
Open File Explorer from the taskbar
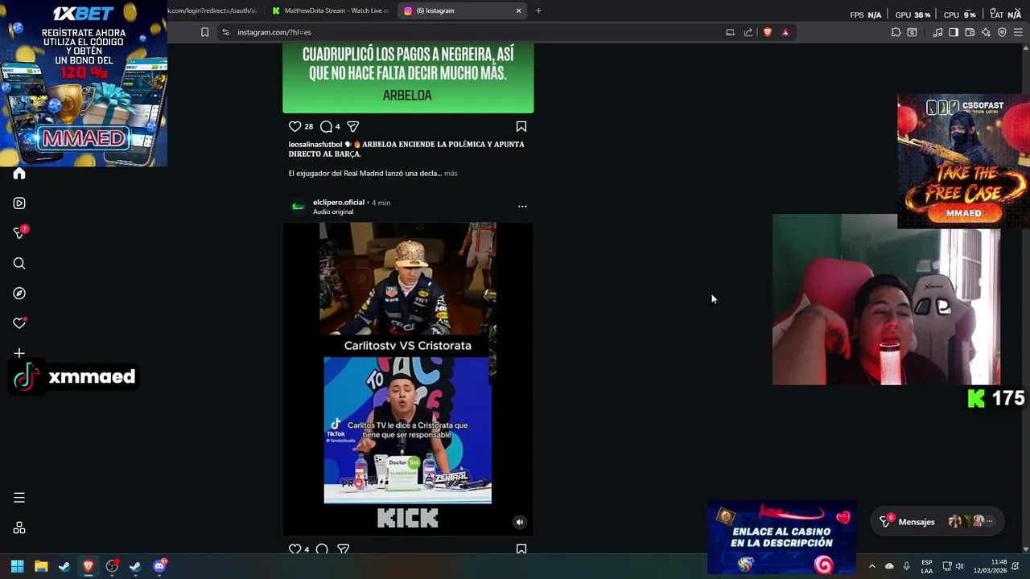(41, 566)
